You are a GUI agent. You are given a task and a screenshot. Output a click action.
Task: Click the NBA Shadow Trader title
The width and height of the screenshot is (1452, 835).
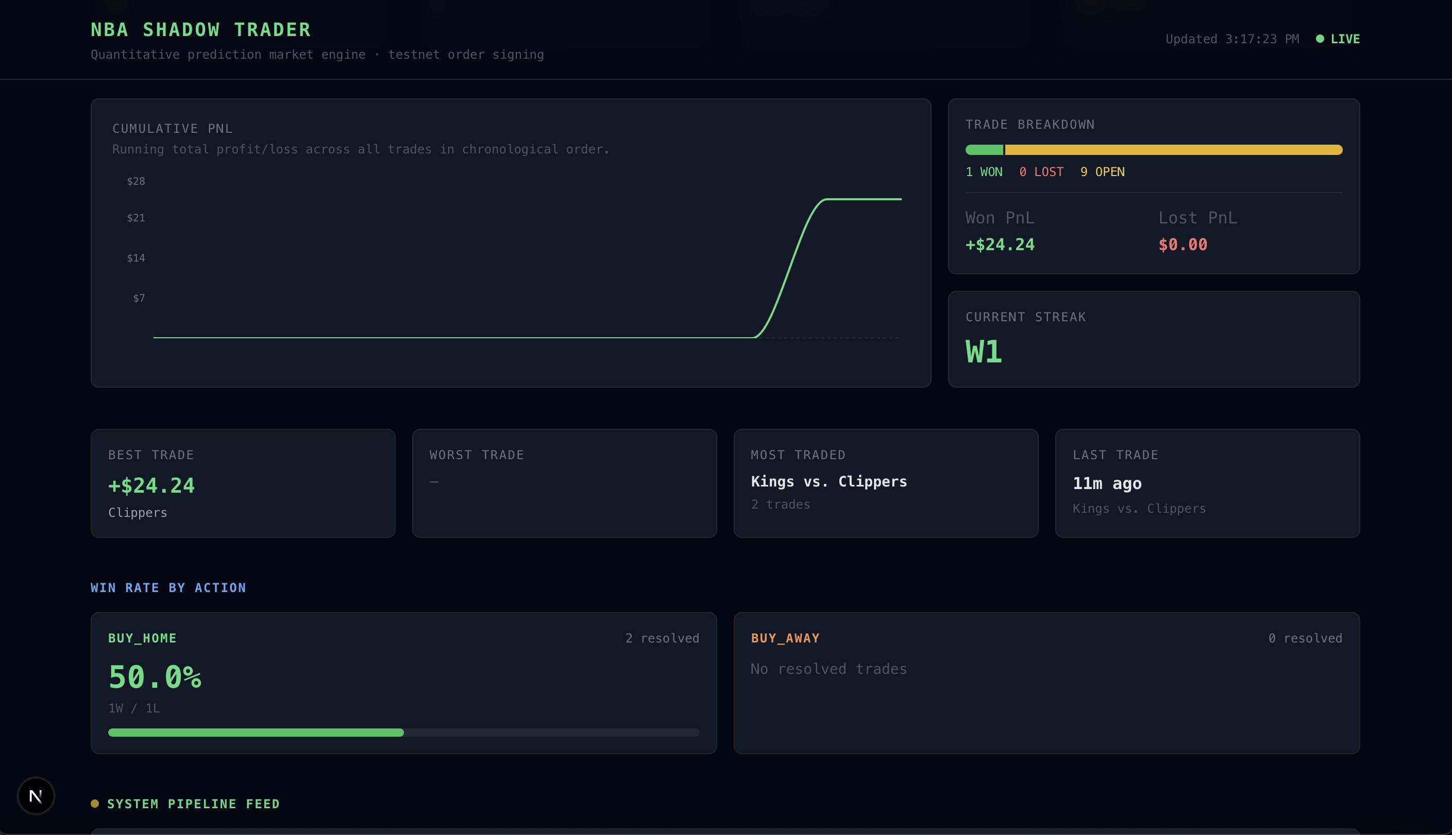tap(201, 30)
